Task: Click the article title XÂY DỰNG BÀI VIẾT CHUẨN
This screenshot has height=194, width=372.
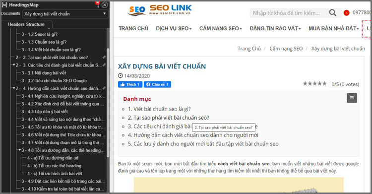Action: [x=162, y=66]
